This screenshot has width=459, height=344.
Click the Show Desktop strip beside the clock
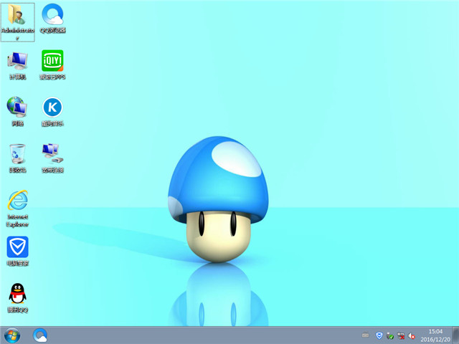[x=455, y=335]
